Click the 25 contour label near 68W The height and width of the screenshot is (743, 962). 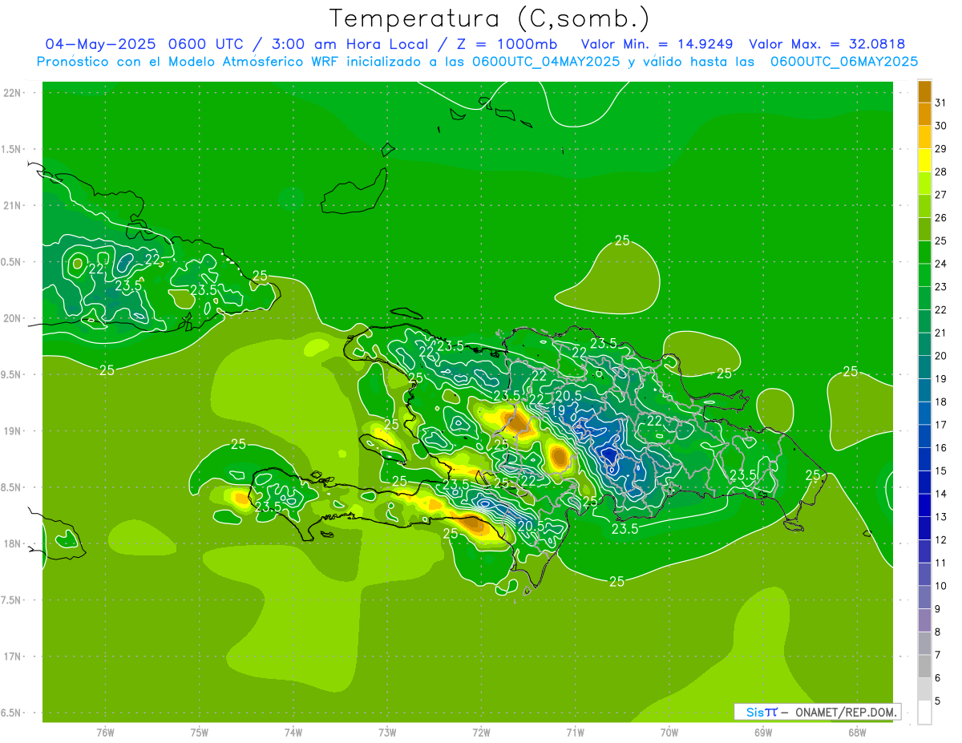tap(850, 371)
